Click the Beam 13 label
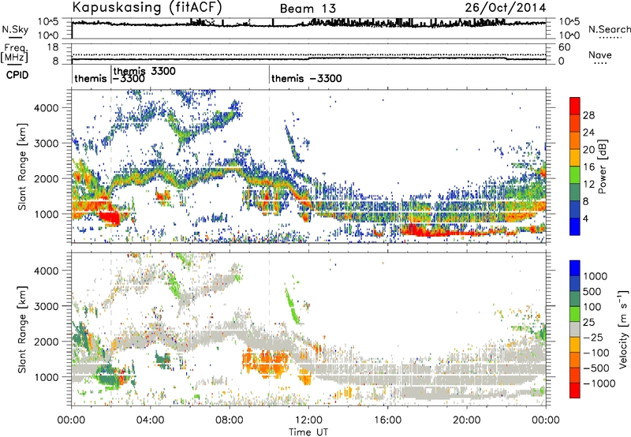The width and height of the screenshot is (631, 437). (x=308, y=9)
